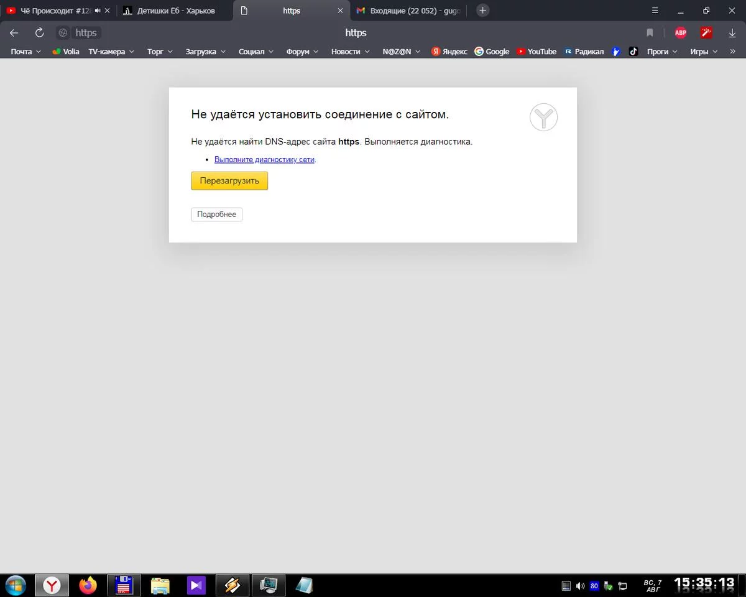Open the ABP Adblock Plus extension
746x597 pixels.
click(x=681, y=33)
